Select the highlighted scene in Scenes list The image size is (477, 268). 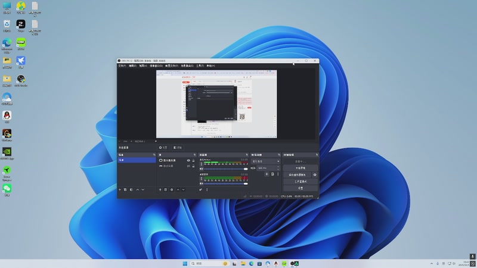tap(137, 160)
